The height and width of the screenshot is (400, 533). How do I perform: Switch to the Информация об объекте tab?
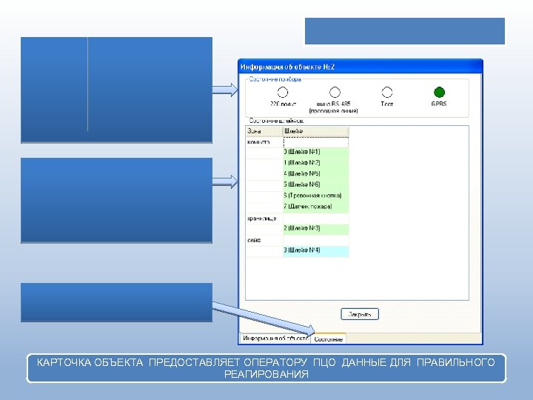tap(275, 339)
